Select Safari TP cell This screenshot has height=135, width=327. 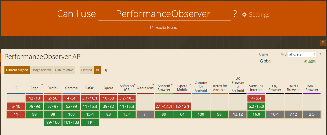click(x=90, y=122)
